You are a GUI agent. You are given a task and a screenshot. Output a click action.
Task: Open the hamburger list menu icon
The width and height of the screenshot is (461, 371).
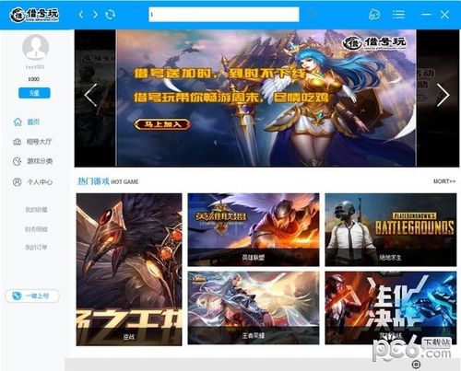click(x=398, y=15)
